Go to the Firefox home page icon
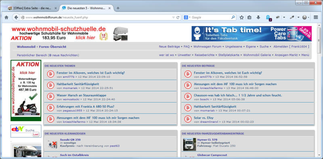The image size is (323, 159). pyautogui.click(x=6, y=17)
